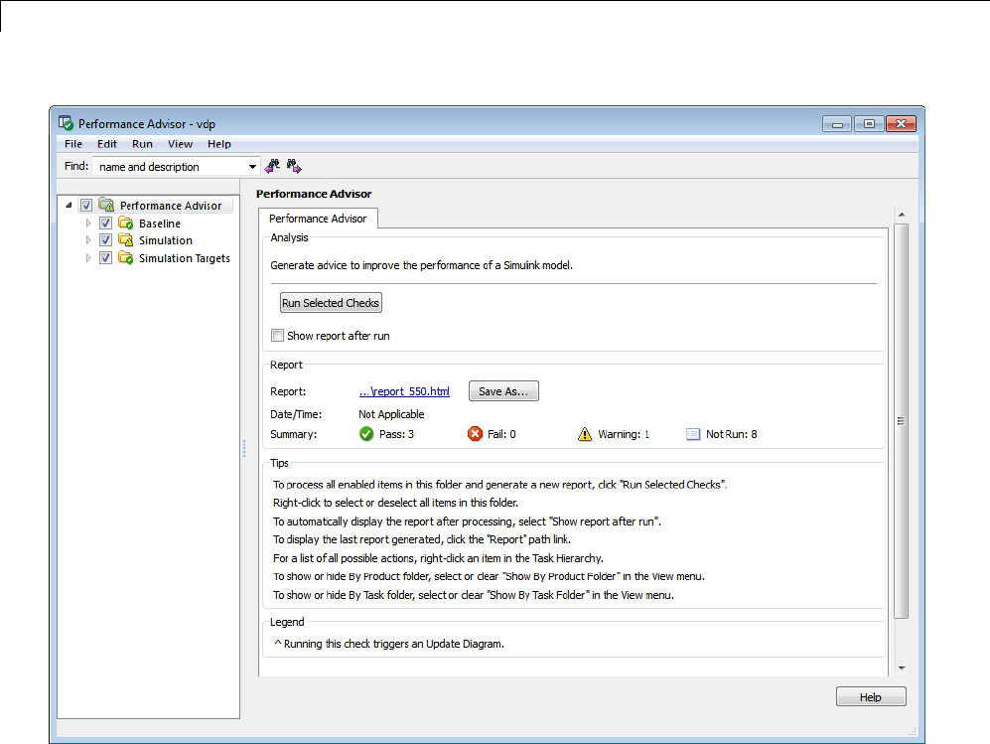Click the green Pass status icon
This screenshot has height=744, width=990.
point(366,434)
